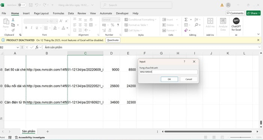Switch to the Page Layout tab
This screenshot has width=263, height=140.
(x=41, y=13)
